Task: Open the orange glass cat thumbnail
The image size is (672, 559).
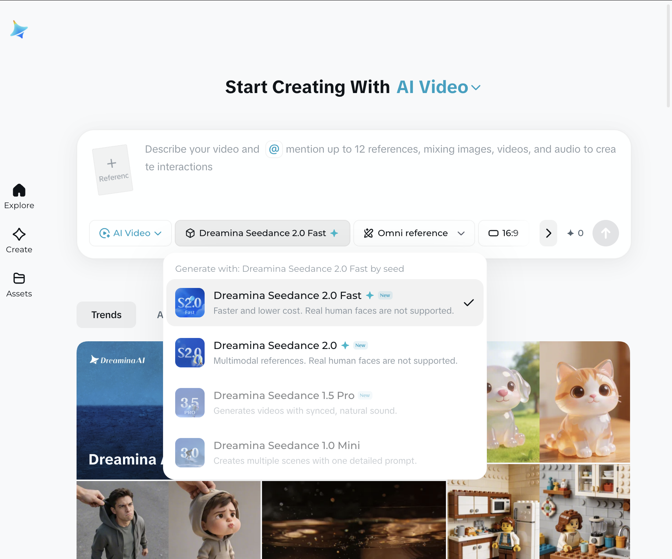Action: tap(585, 402)
